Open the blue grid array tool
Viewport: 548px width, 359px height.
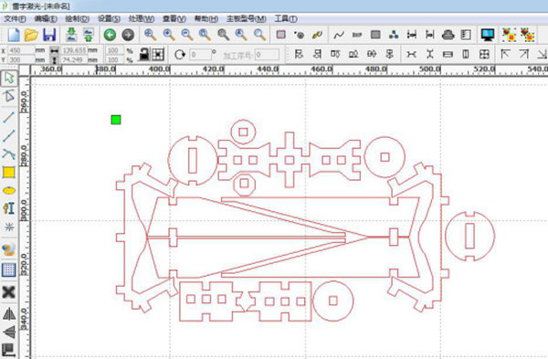pos(9,269)
